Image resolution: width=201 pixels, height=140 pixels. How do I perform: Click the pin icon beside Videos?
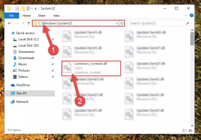pyautogui.click(x=53, y=77)
